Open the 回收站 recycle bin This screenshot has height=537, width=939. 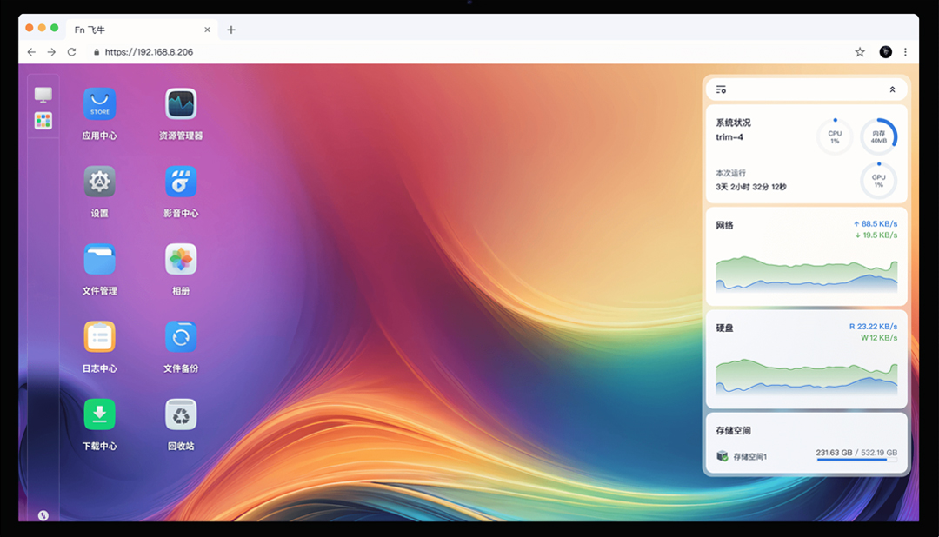pyautogui.click(x=181, y=414)
